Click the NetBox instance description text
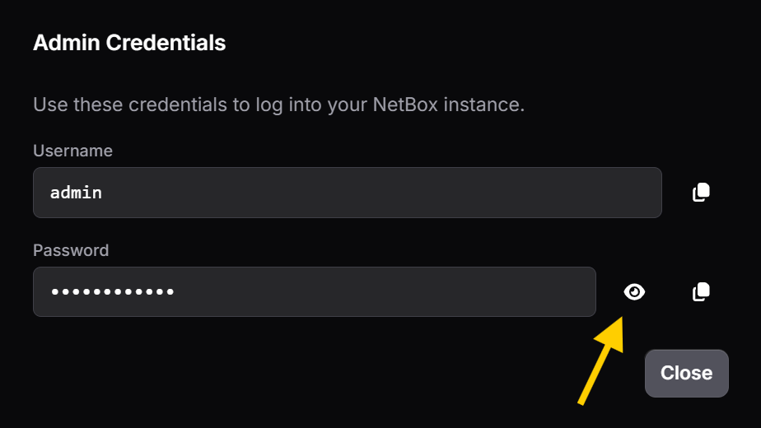Screen dimensions: 761x428 pos(278,105)
